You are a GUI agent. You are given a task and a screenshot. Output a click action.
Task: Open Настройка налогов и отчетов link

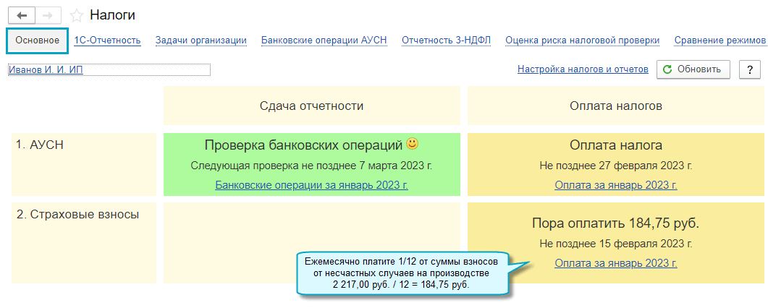(x=583, y=69)
